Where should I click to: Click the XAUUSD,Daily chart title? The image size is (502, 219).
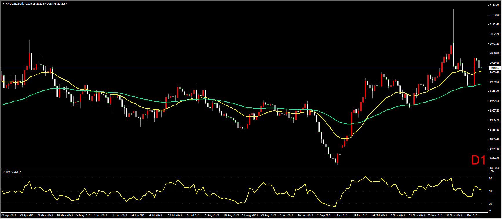coord(15,4)
